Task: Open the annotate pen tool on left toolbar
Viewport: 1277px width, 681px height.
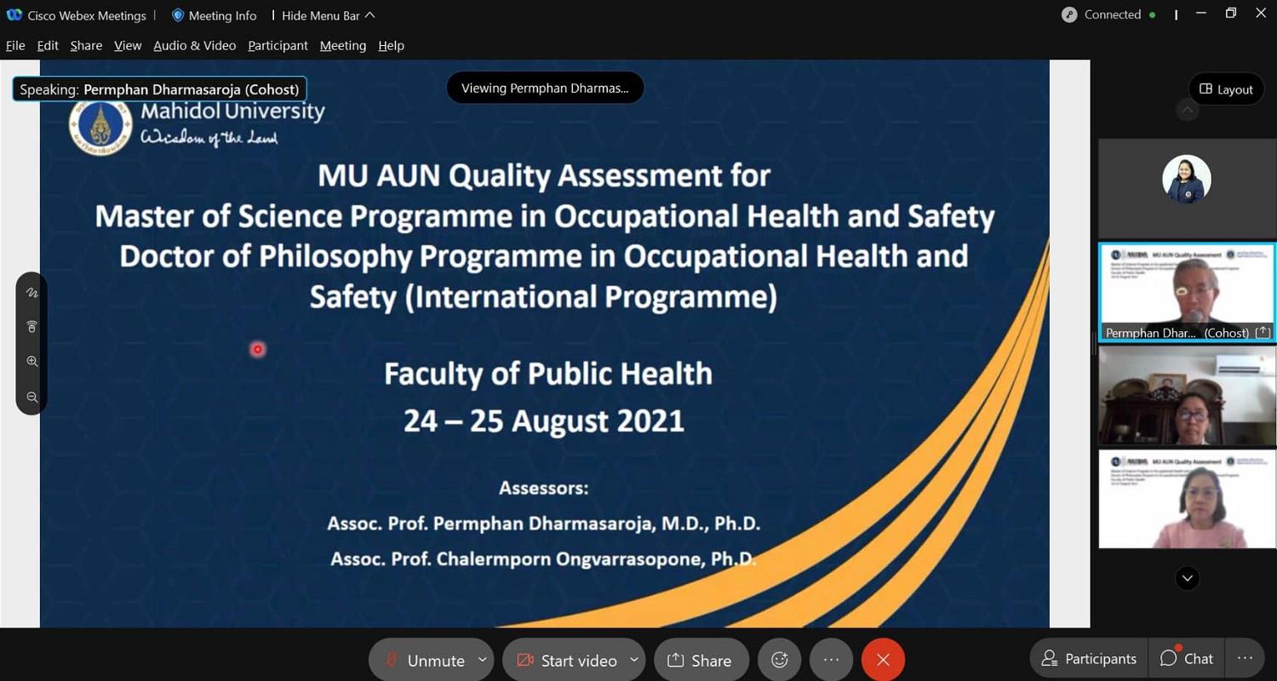Action: click(32, 293)
